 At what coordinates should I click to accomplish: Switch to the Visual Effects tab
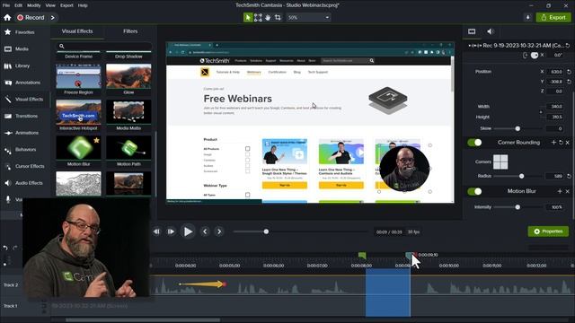click(77, 31)
